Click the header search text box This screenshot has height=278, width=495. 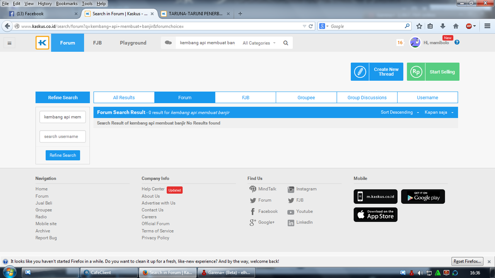click(208, 43)
